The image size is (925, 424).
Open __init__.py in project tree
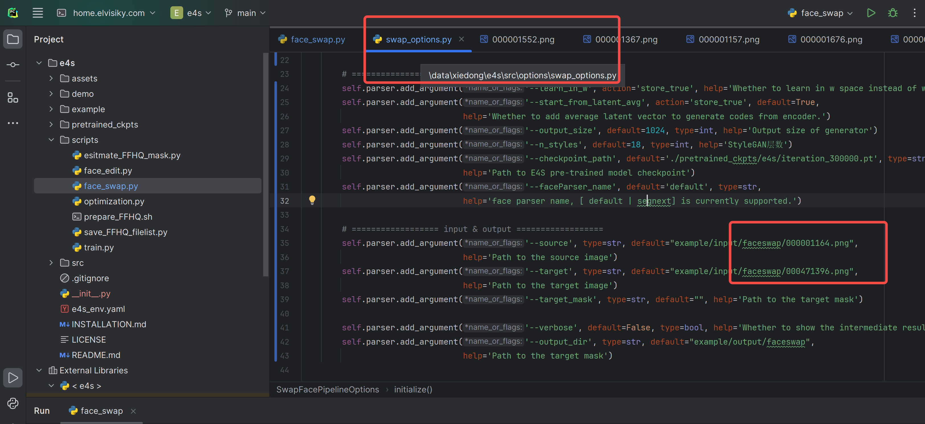[85, 294]
